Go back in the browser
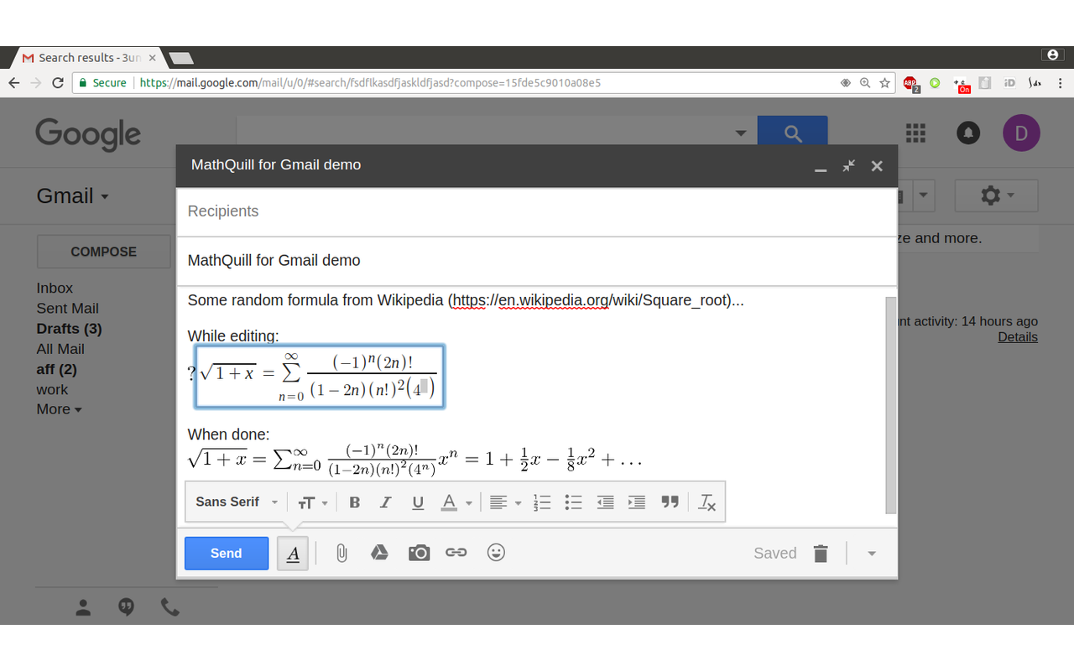 [x=14, y=83]
